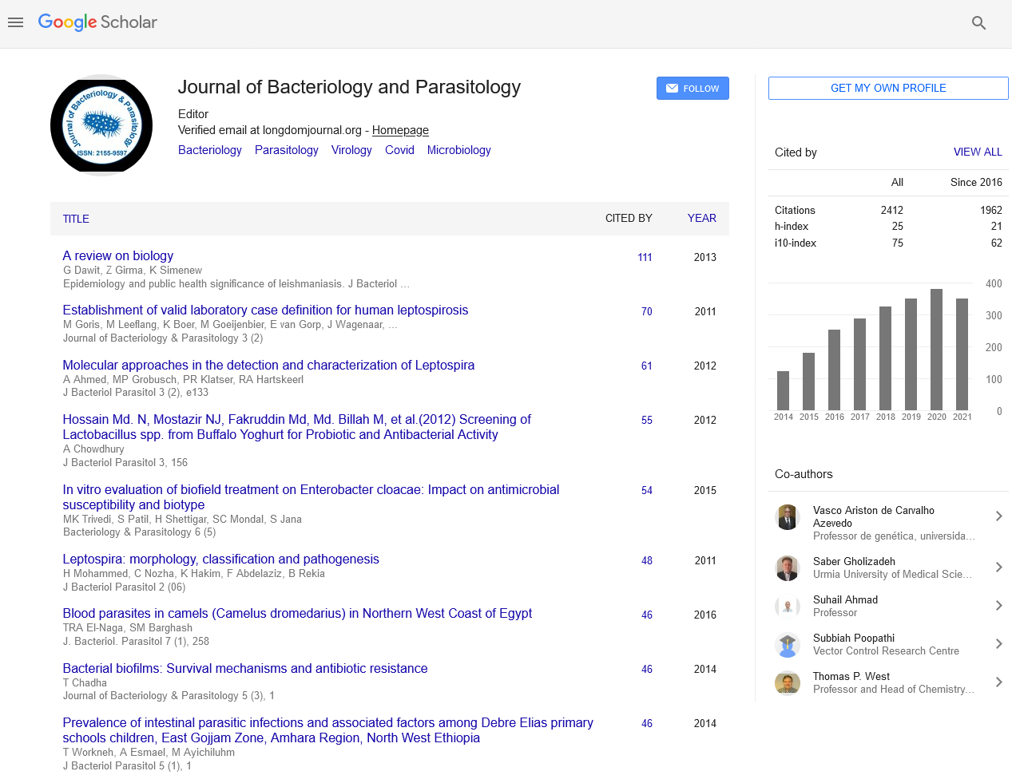This screenshot has height=779, width=1012.
Task: Open the Homepage link
Action: pos(400,130)
